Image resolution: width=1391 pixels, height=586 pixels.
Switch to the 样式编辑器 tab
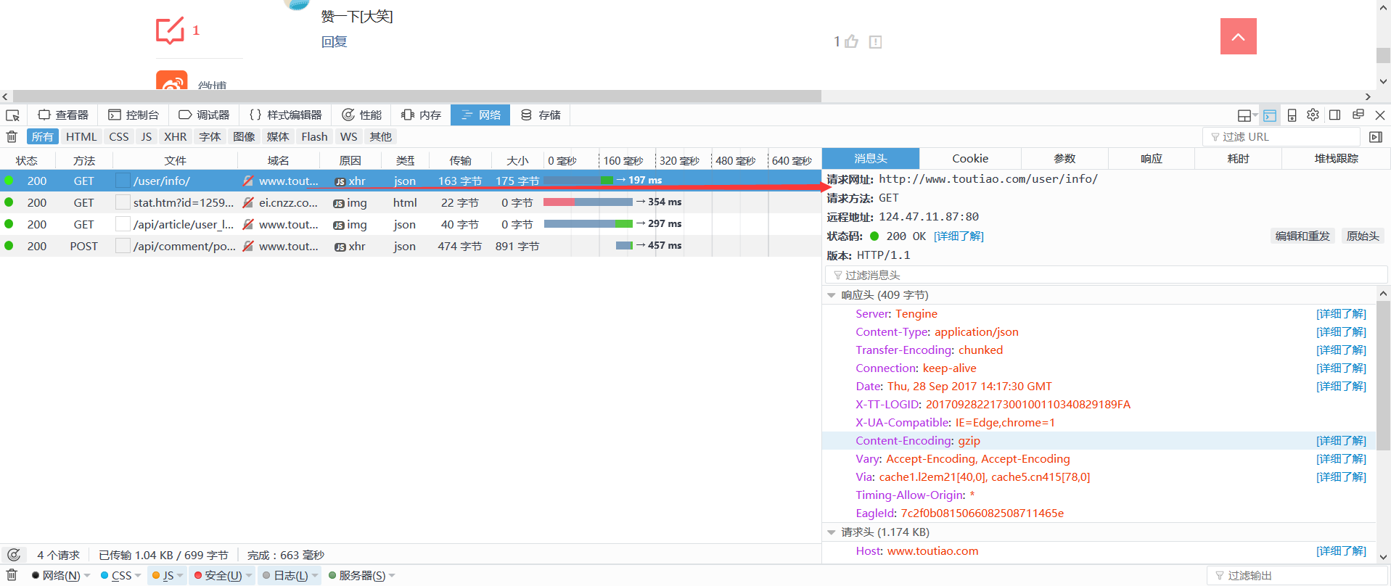285,115
